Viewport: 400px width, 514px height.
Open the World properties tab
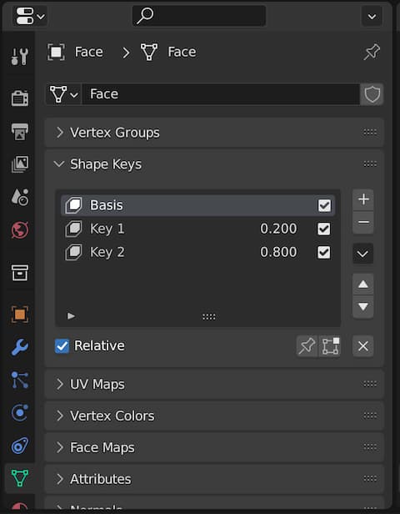pos(20,229)
